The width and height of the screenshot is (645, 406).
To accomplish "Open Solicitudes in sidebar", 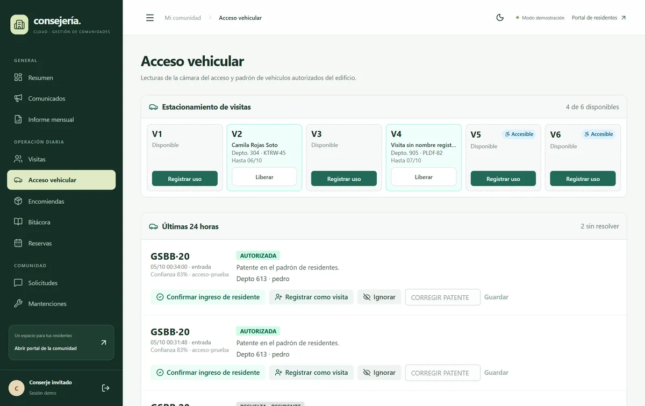I will point(61,283).
